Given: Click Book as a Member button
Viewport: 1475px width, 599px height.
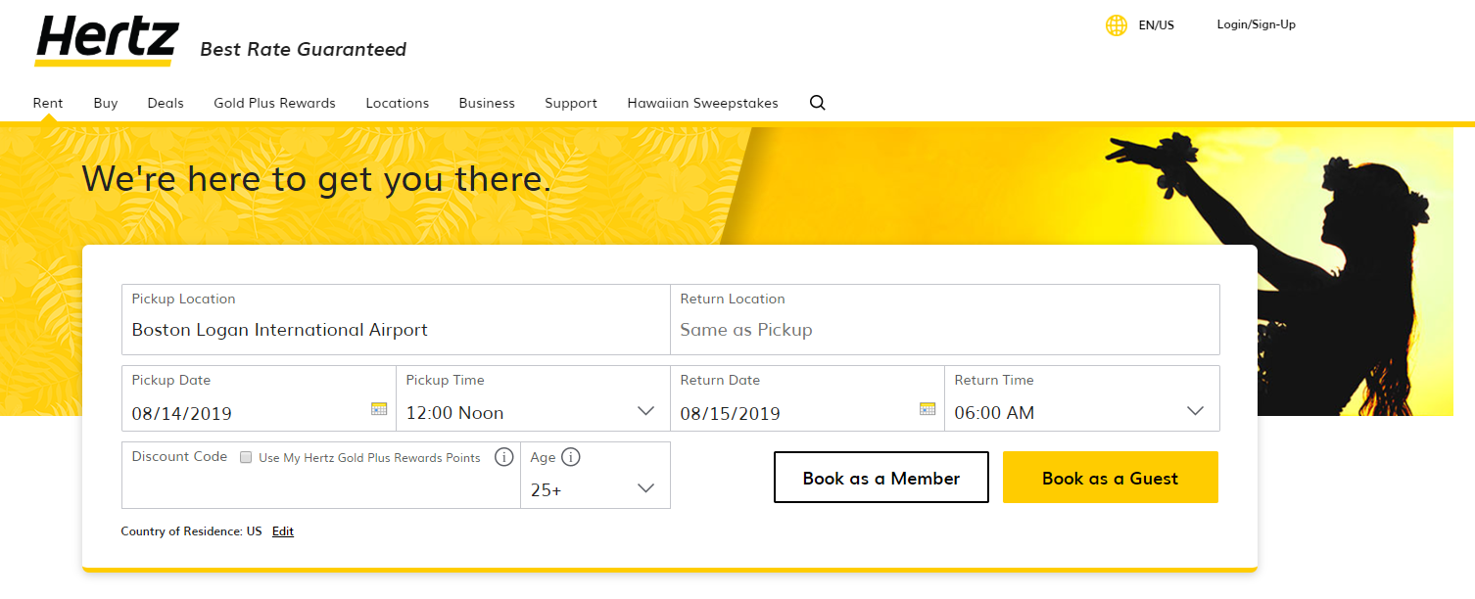Looking at the screenshot, I should click(881, 478).
